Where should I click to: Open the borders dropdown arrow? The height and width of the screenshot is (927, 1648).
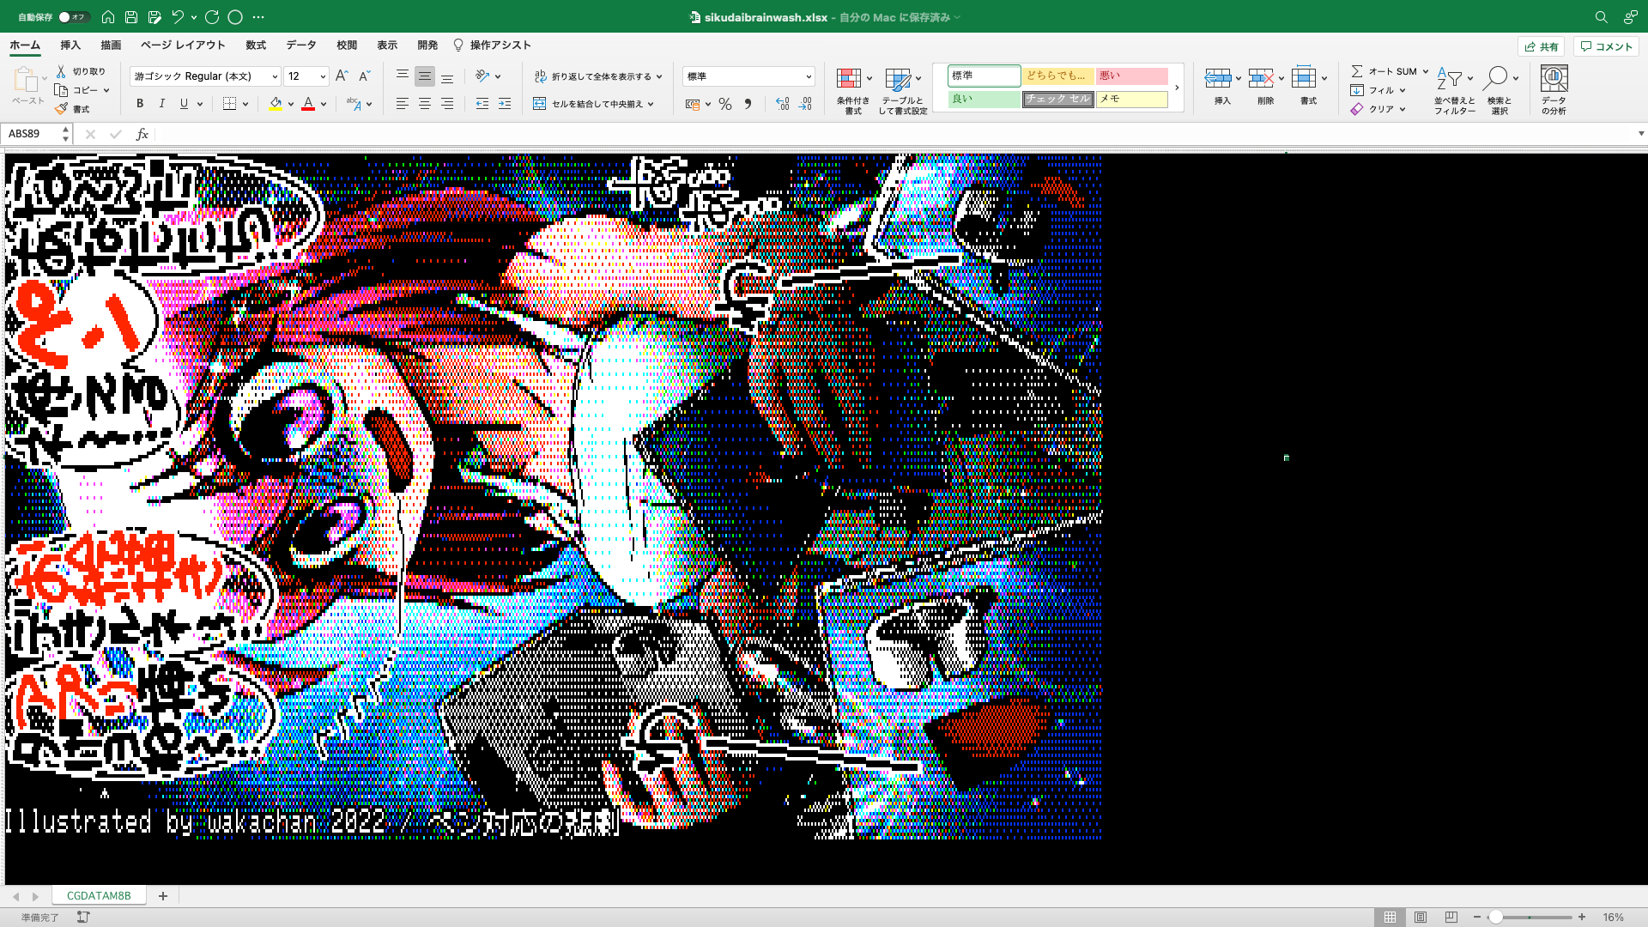tap(245, 104)
